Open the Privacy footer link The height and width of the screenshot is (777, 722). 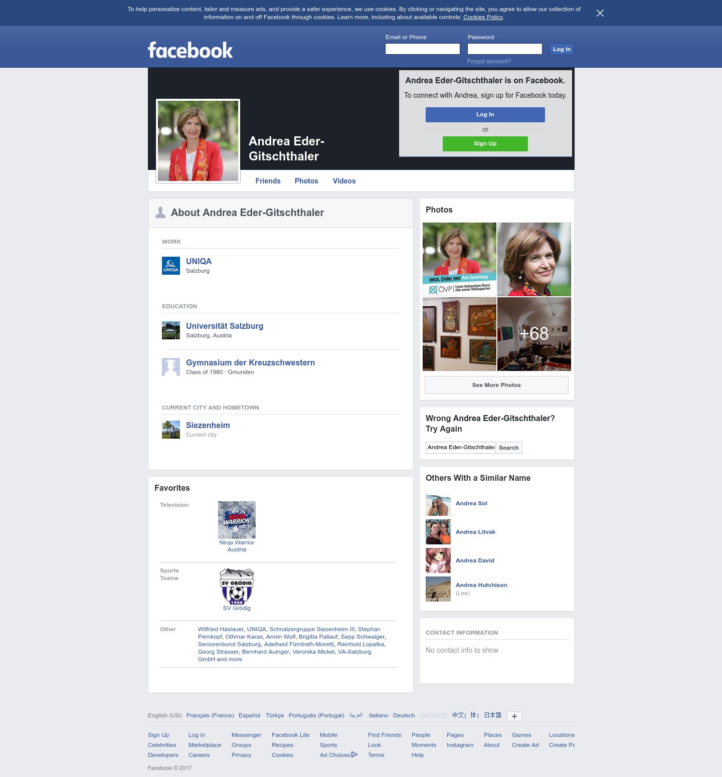[x=241, y=755]
